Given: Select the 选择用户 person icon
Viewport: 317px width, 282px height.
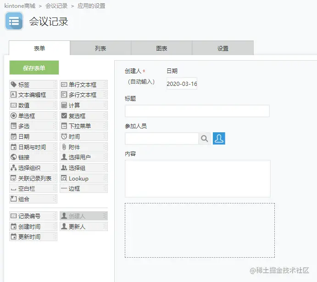Looking at the screenshot, I should point(64,157).
